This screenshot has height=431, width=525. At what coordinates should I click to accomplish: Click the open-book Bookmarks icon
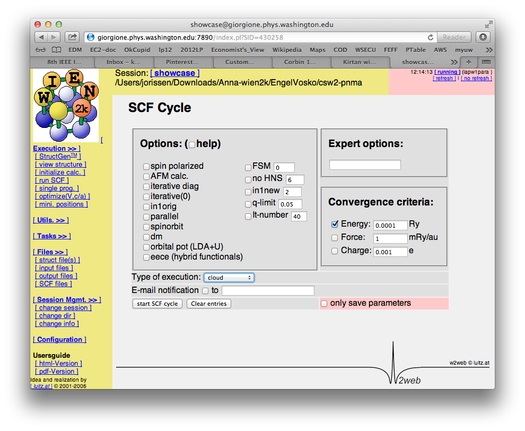click(x=56, y=50)
